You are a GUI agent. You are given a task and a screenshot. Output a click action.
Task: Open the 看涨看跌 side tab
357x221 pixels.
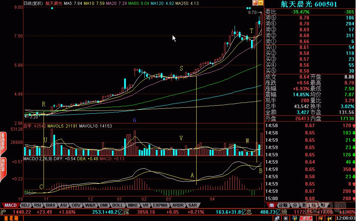click(3, 141)
